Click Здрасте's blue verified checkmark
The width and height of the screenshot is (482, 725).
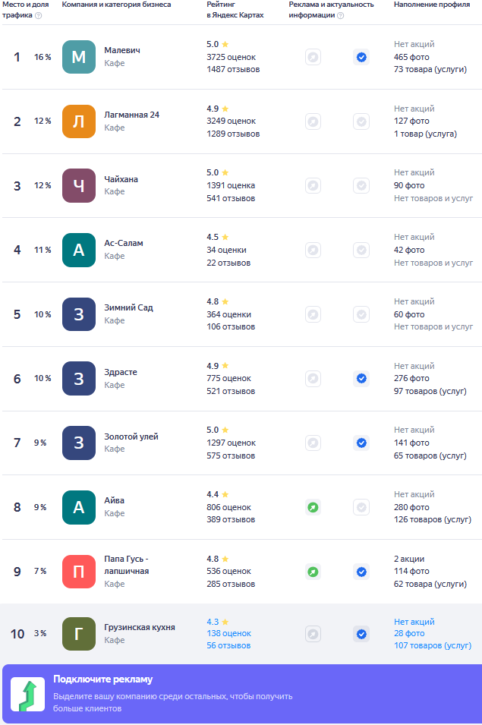(x=361, y=378)
